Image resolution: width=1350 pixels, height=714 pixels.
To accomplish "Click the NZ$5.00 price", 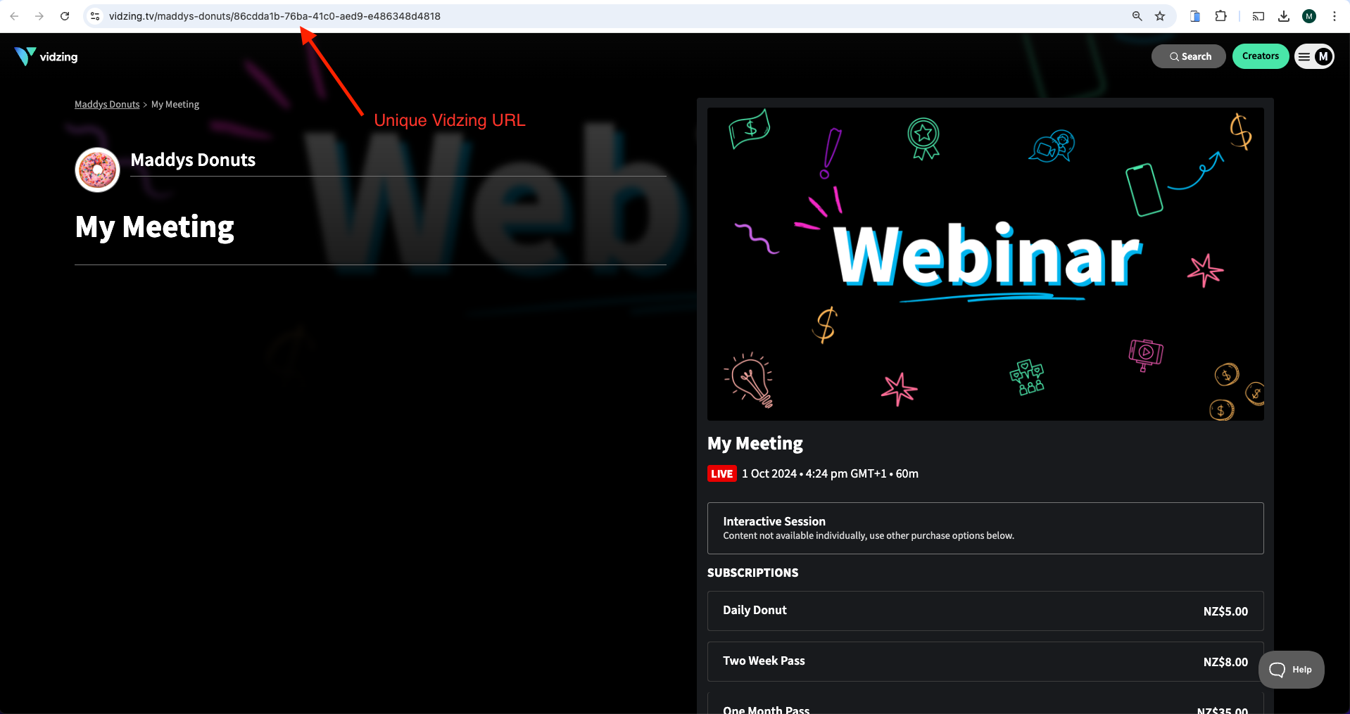I will point(1225,611).
